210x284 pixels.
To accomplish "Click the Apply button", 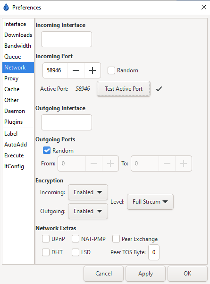I will coord(146,274).
